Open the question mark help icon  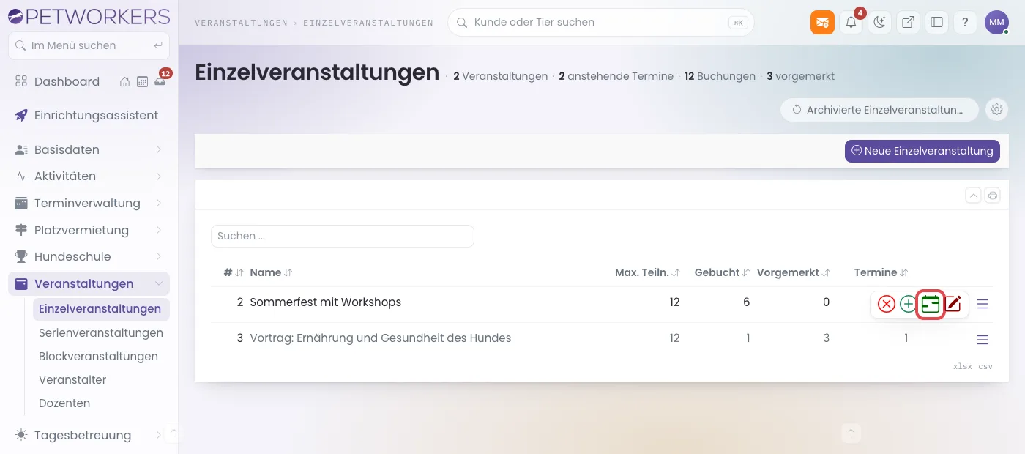click(965, 22)
